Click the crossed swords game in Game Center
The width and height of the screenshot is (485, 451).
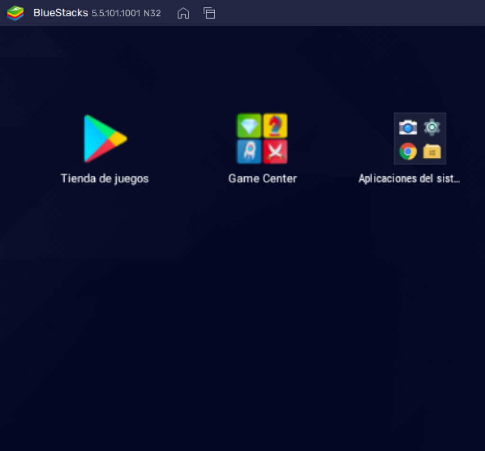(x=276, y=152)
